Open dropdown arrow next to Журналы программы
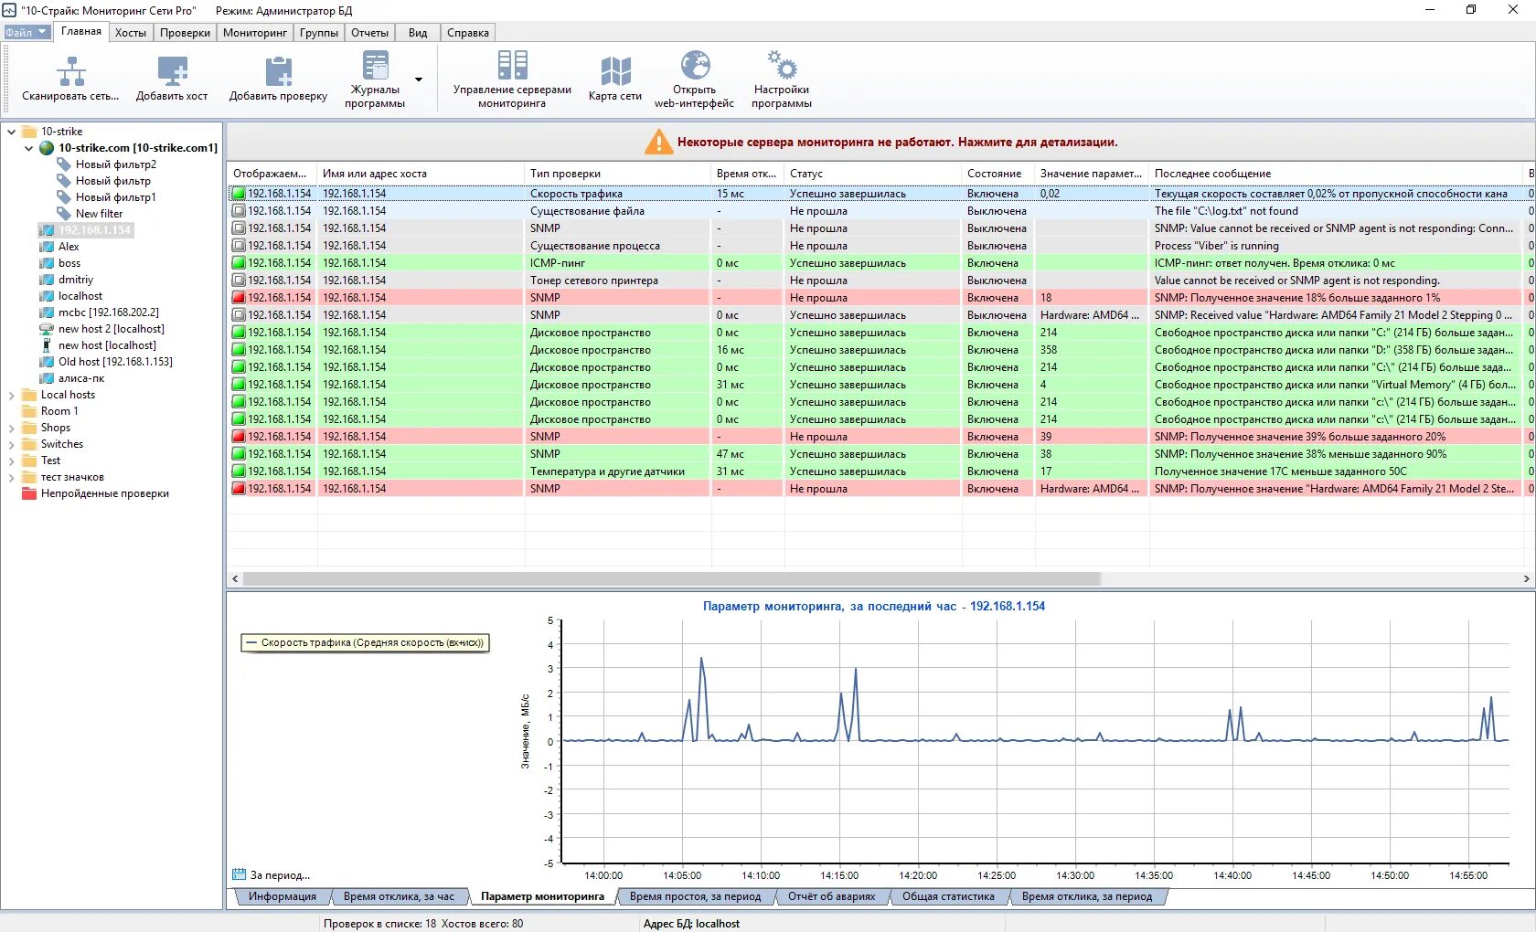Image resolution: width=1536 pixels, height=932 pixels. (x=419, y=79)
